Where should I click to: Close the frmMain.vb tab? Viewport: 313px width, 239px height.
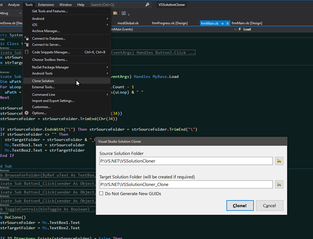(x=227, y=23)
